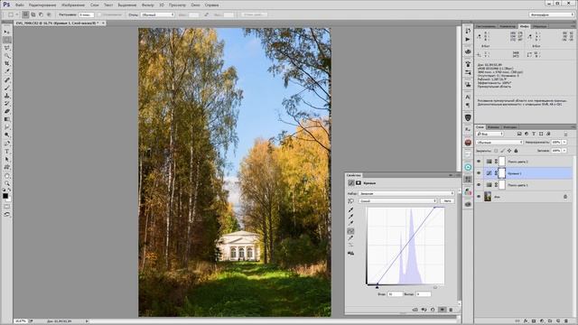
Task: Select the Dodge tool
Action: pos(7,135)
